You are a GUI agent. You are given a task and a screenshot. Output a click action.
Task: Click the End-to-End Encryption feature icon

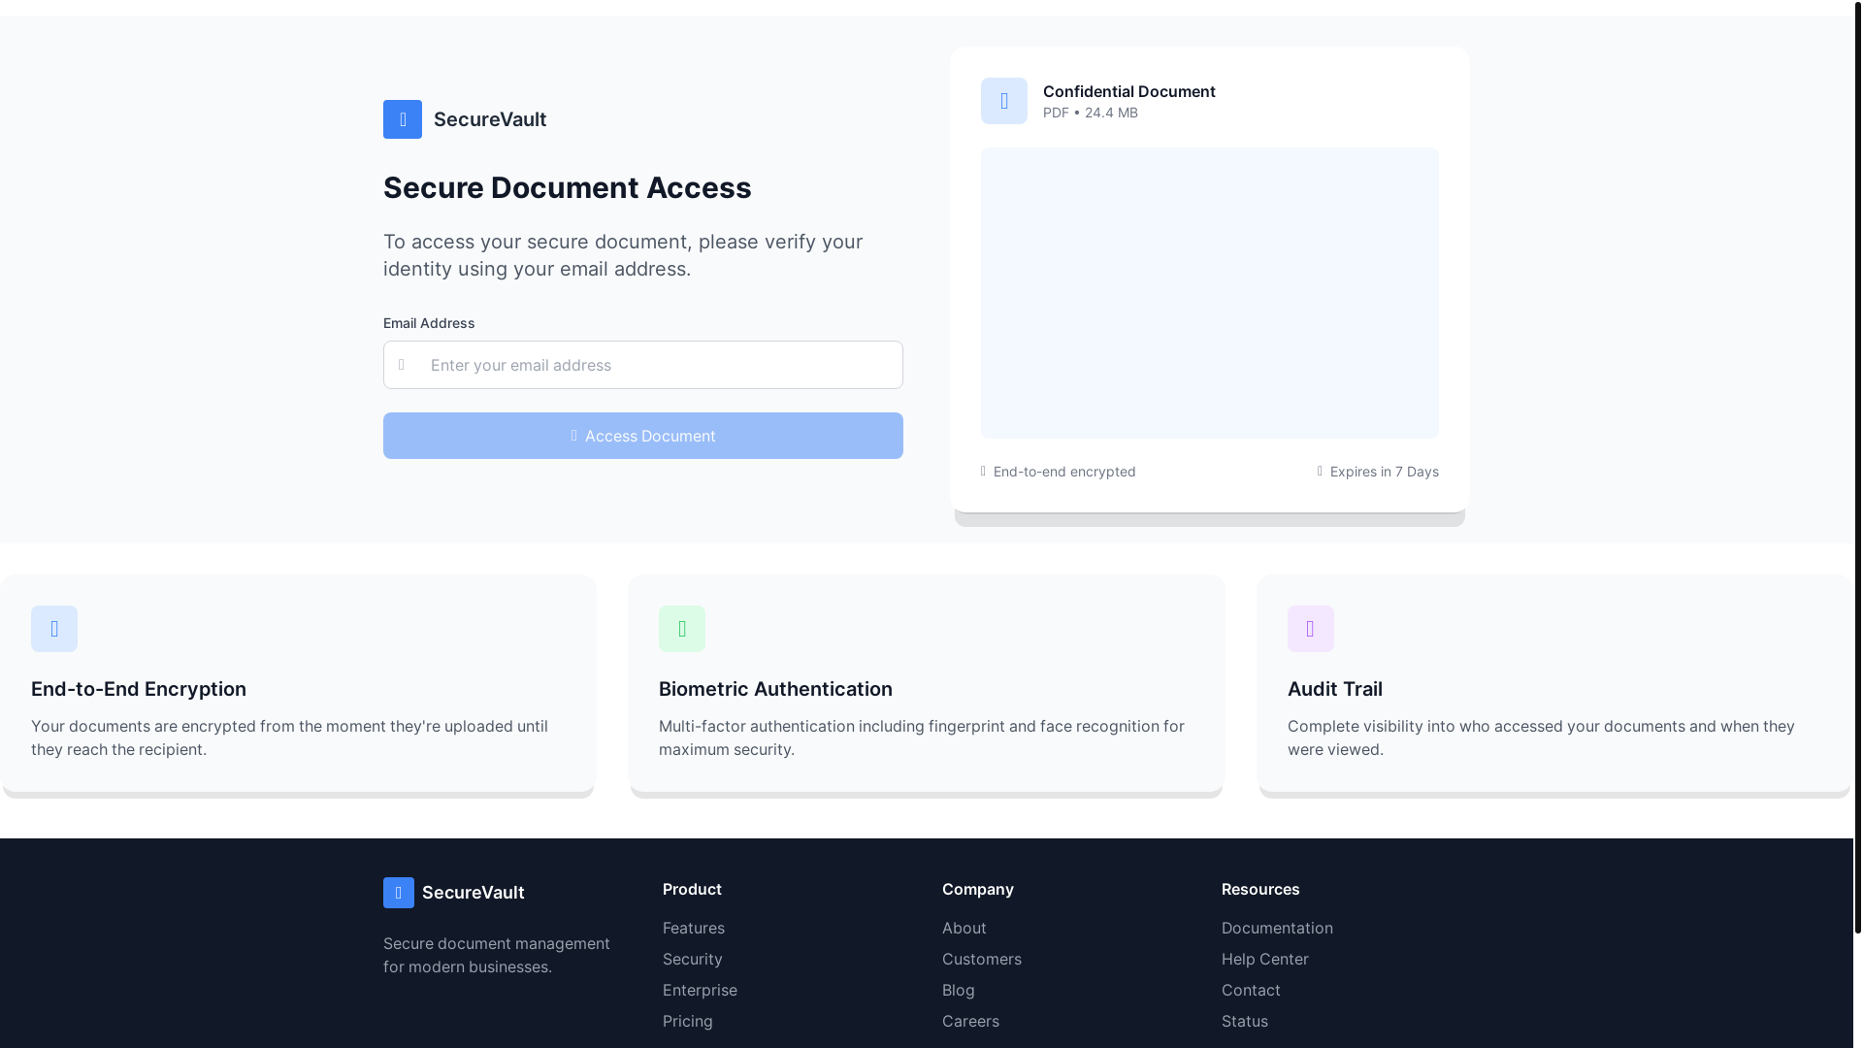pos(54,629)
